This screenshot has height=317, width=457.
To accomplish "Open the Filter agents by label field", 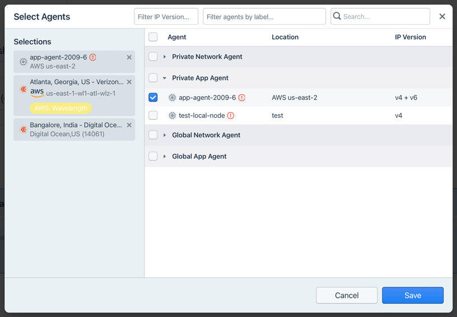I will point(264,17).
